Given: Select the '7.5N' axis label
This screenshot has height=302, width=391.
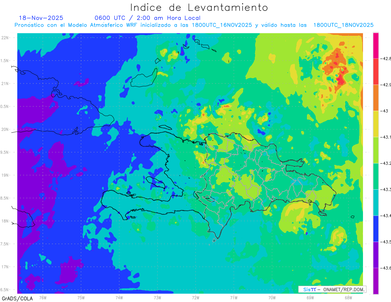Looking at the screenshot, I should coord(5,244).
